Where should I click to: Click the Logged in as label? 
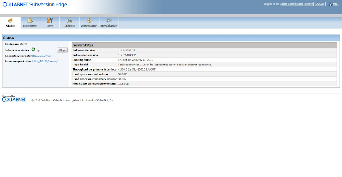tap(271, 4)
